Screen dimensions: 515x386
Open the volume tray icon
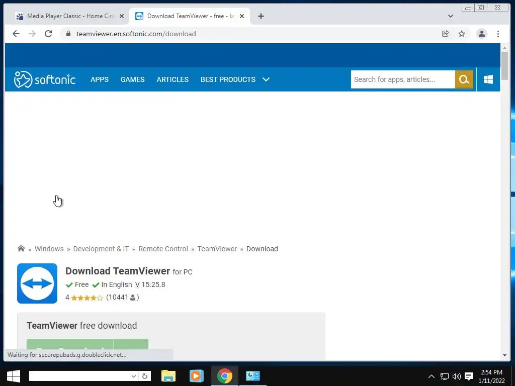[457, 376]
